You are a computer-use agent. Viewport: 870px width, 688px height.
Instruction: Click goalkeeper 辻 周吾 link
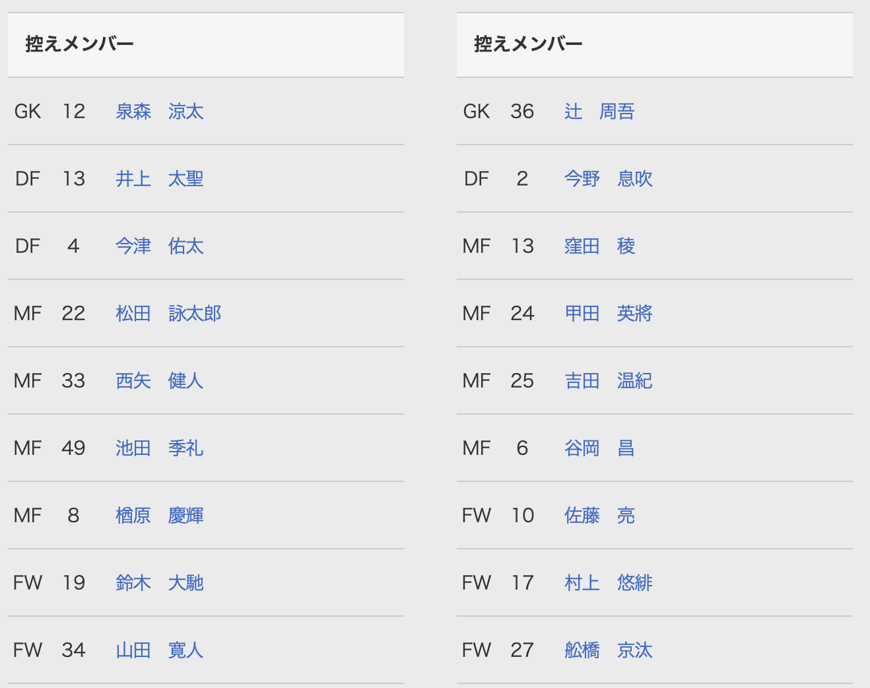599,112
